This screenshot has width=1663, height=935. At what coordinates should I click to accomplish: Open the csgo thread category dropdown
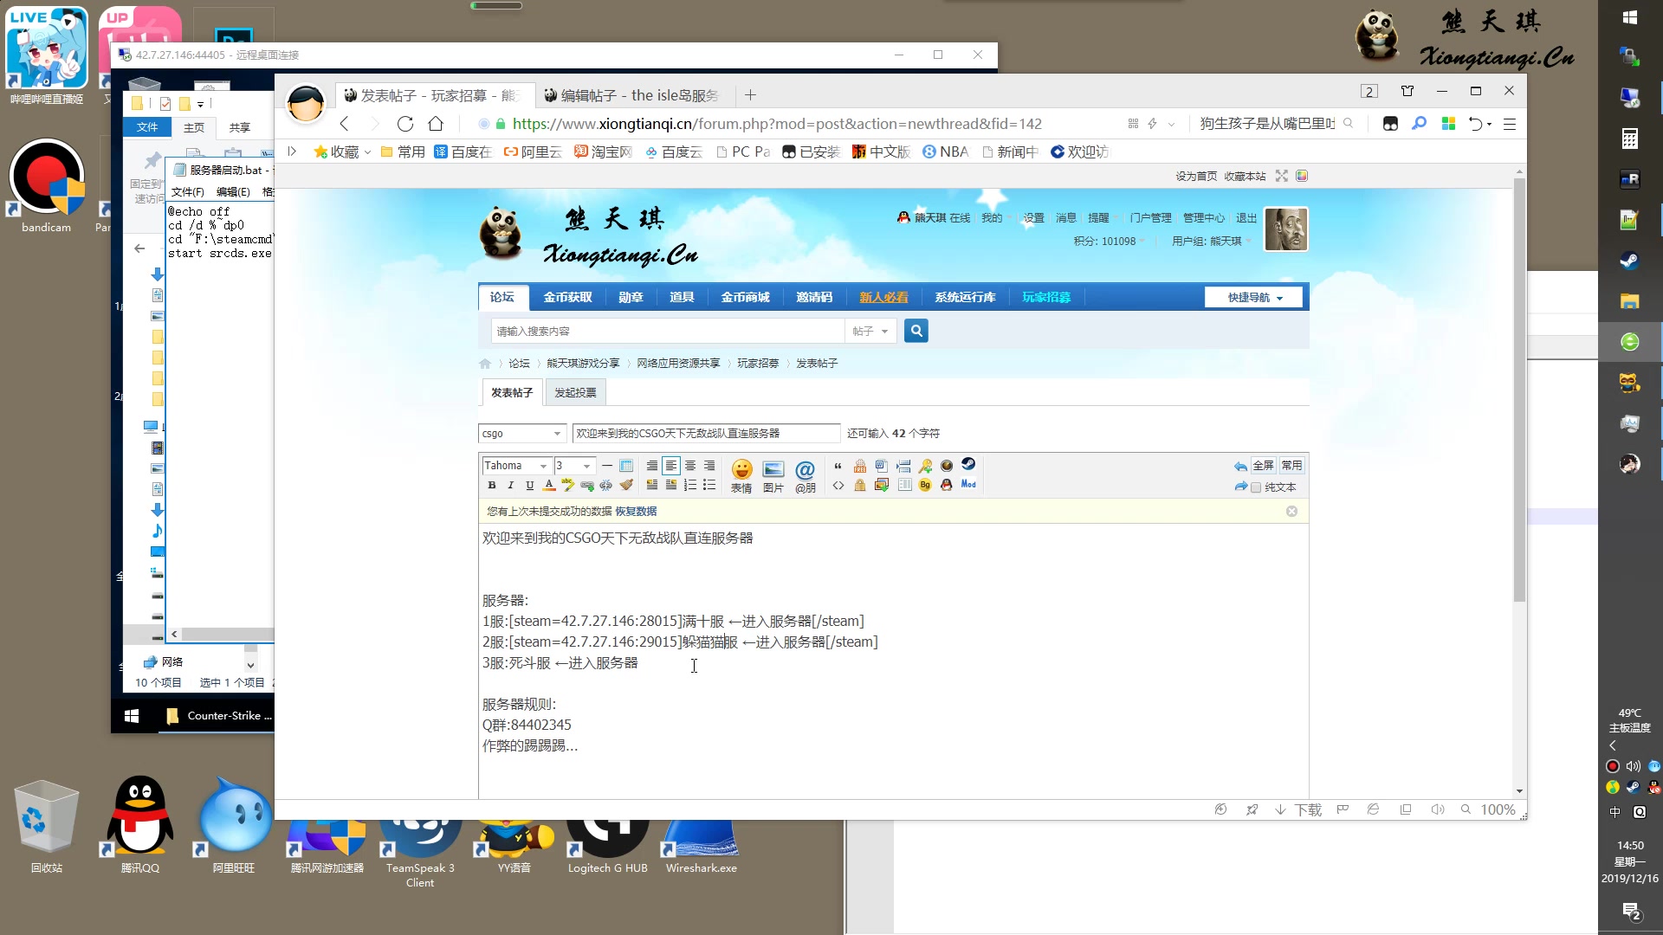click(522, 433)
